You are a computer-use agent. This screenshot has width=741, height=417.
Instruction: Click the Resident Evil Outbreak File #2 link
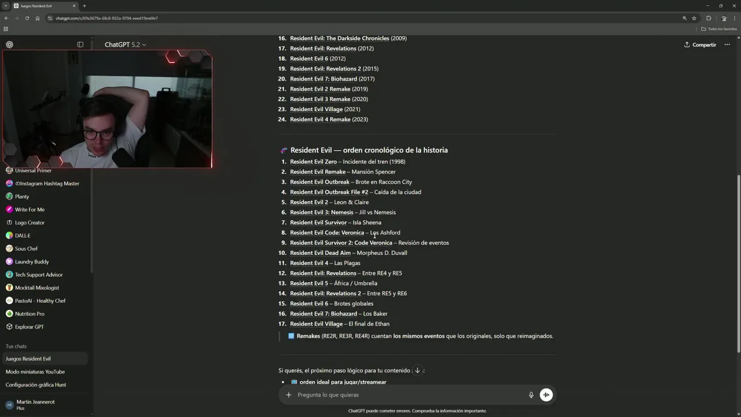[x=329, y=192]
